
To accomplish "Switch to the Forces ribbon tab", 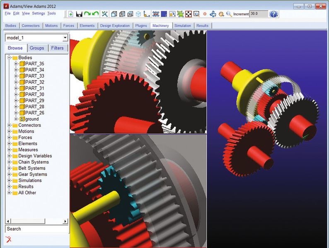I will [x=69, y=26].
